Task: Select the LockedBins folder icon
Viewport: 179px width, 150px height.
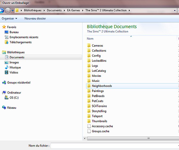Action: [x=89, y=60]
